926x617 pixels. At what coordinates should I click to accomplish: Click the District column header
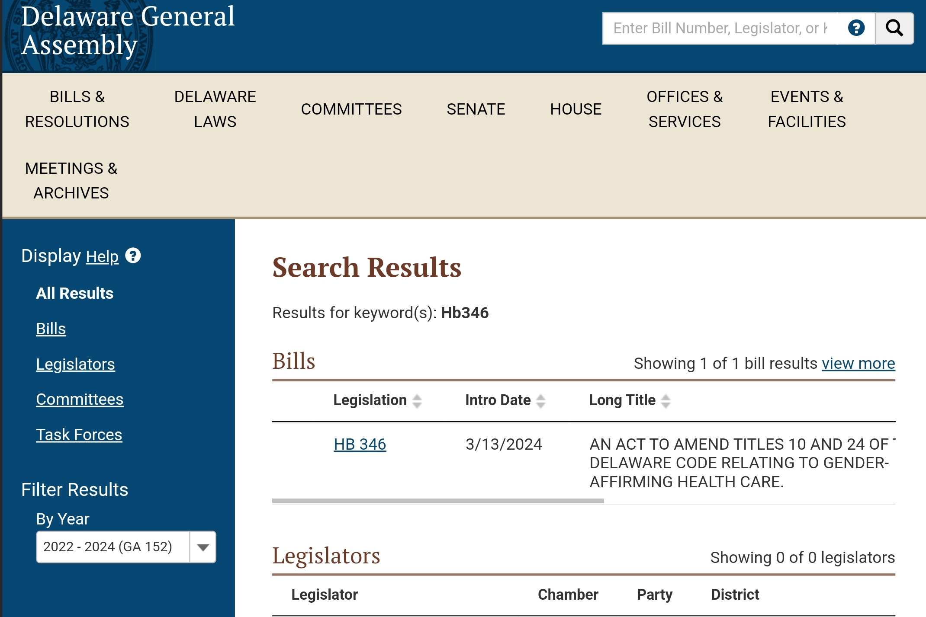point(735,595)
